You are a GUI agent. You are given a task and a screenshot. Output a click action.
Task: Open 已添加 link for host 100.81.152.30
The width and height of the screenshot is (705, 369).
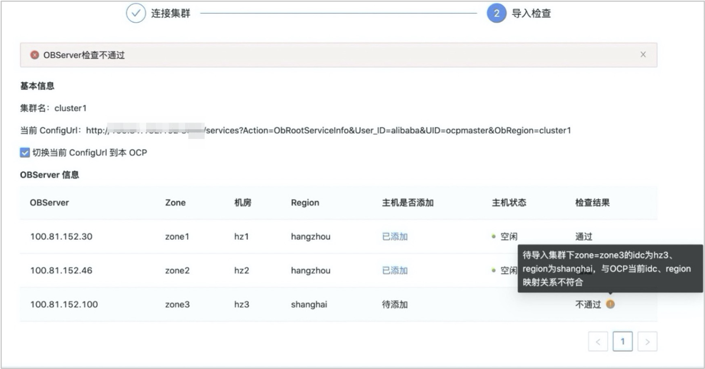pyautogui.click(x=395, y=237)
